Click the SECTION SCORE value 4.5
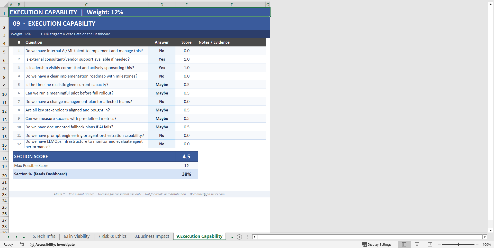The height and width of the screenshot is (248, 494). 186,157
